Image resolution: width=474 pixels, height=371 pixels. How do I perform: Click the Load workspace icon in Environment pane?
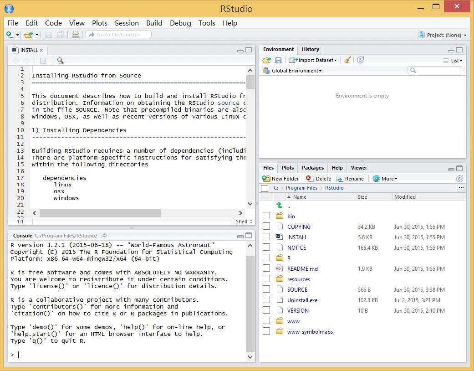coord(267,60)
